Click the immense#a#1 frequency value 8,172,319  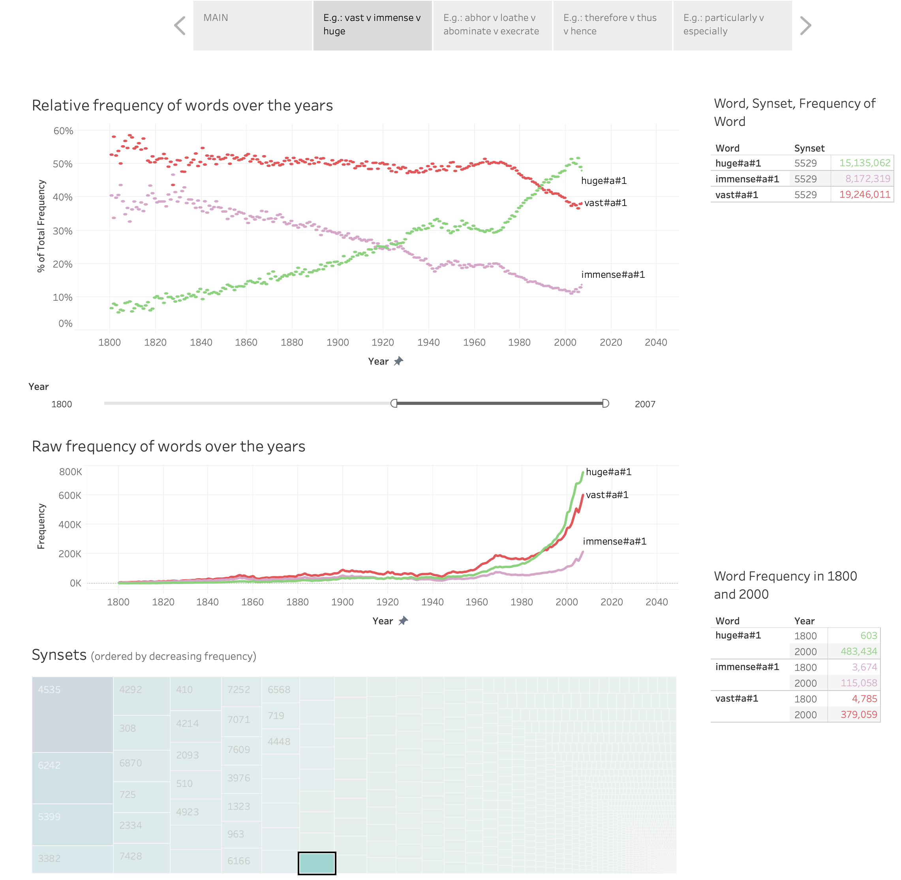tap(867, 179)
